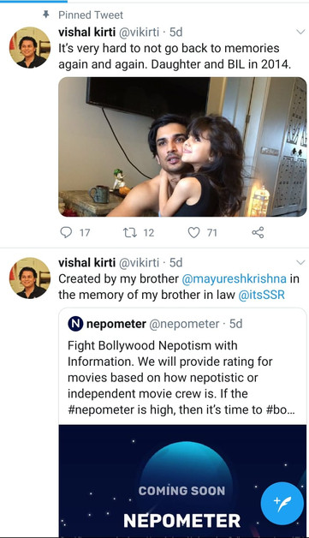Screen dimensions: 309x538
Task: Open vishal kirti avatar on pinned tweet
Action: [30, 47]
